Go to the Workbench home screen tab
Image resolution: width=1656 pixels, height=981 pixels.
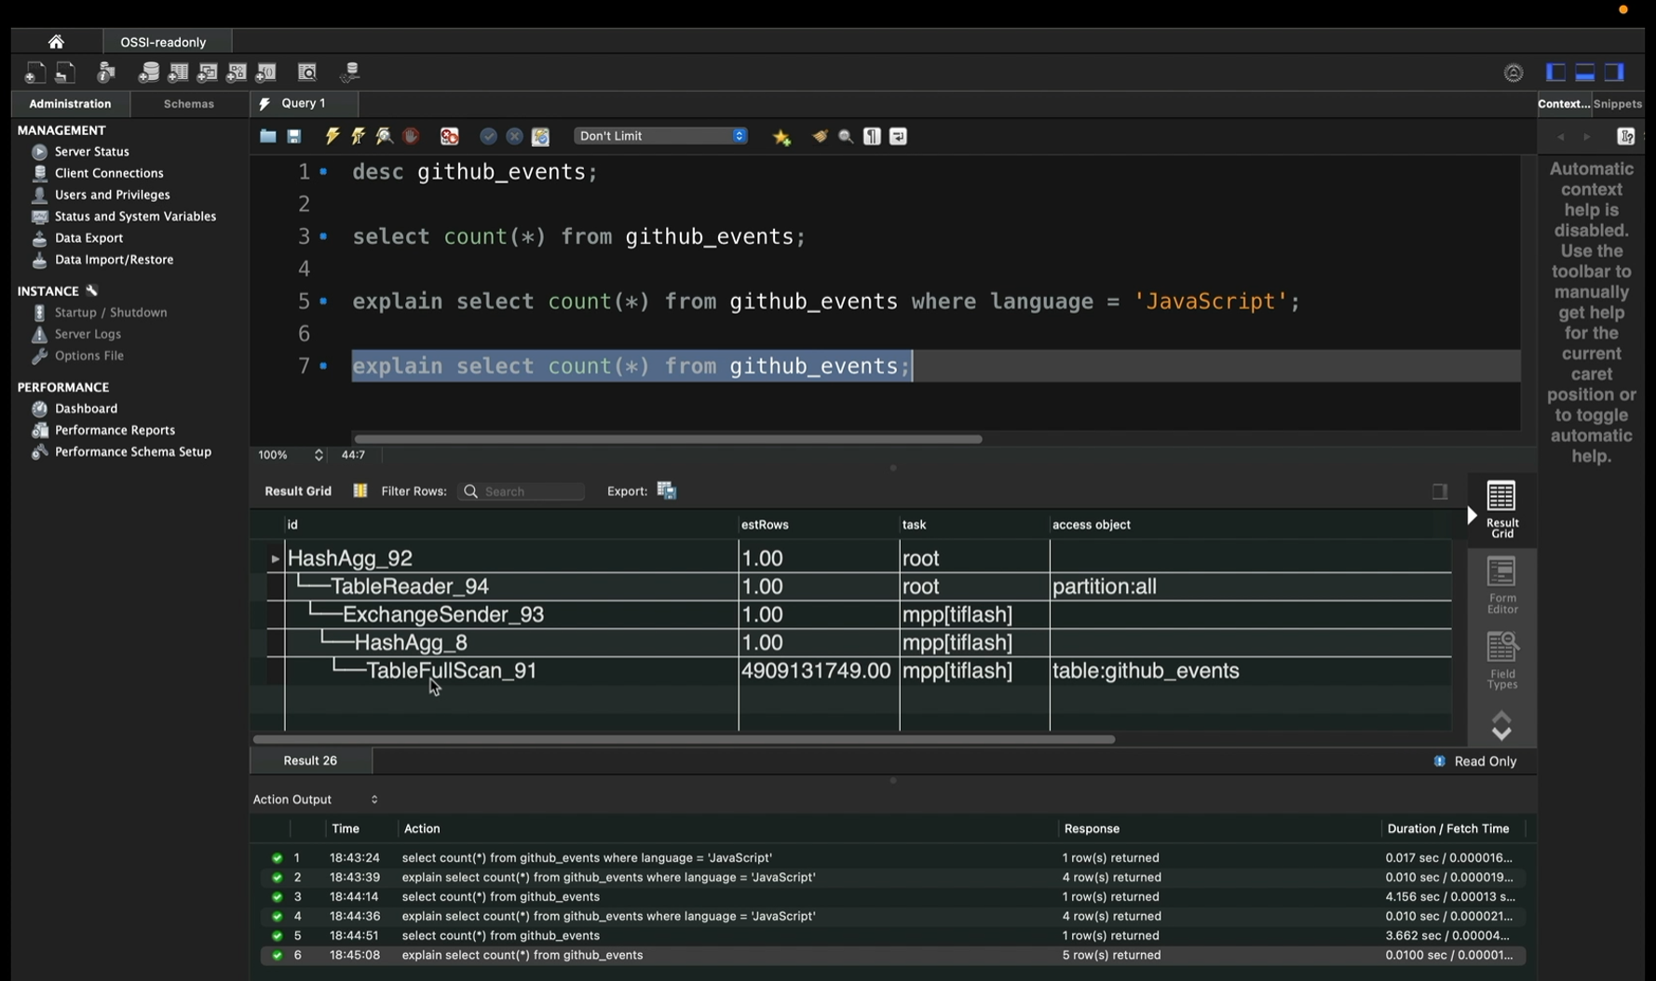pyautogui.click(x=56, y=42)
